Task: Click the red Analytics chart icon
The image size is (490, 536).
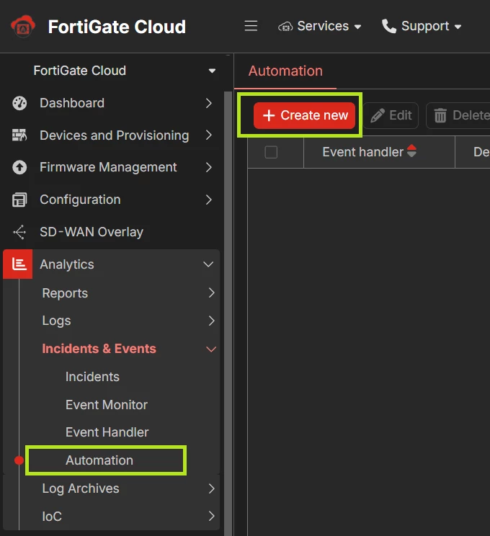Action: point(18,264)
